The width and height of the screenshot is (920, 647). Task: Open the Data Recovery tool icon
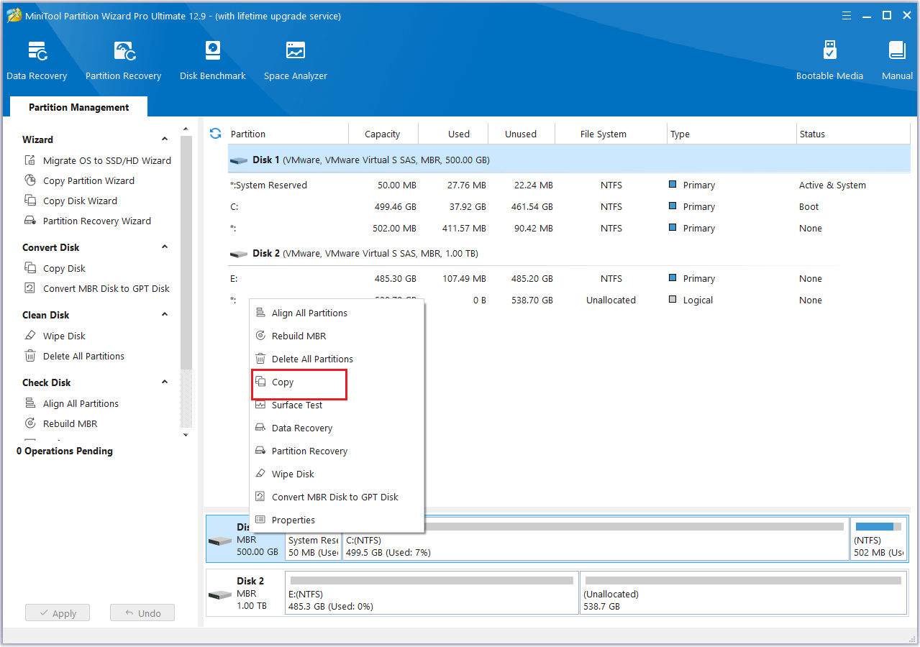tap(37, 52)
